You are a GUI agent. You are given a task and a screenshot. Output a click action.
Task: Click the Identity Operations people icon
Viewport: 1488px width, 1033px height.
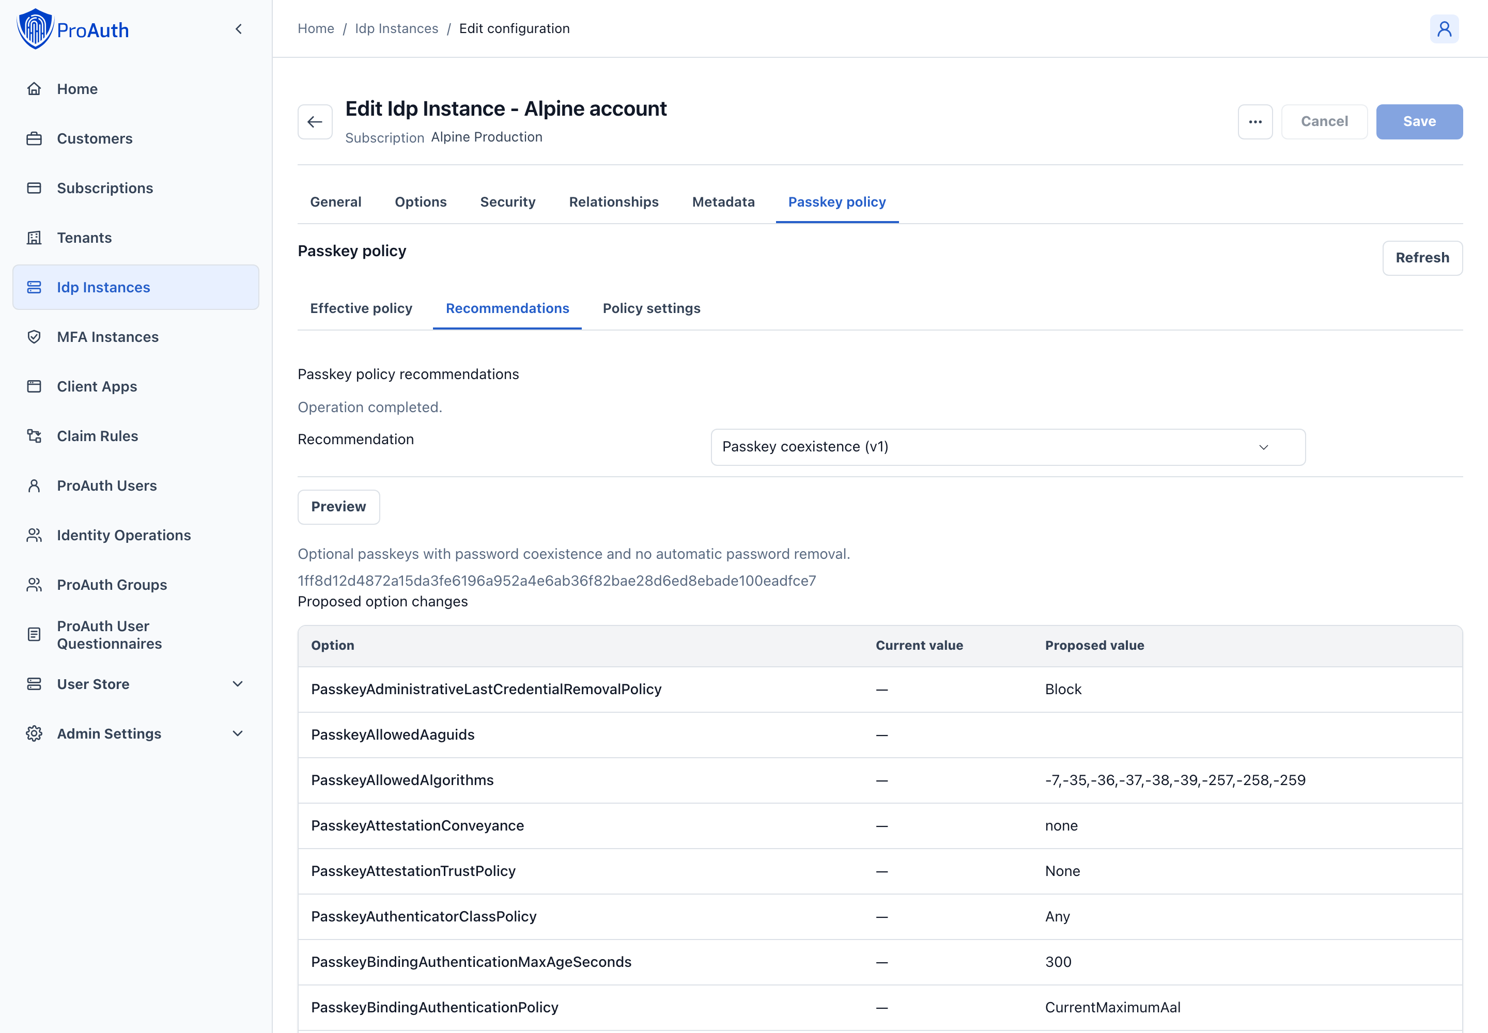[34, 535]
